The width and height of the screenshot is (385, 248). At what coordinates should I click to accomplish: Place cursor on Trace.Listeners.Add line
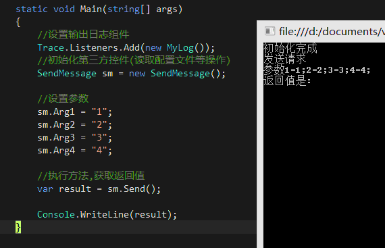pos(126,47)
